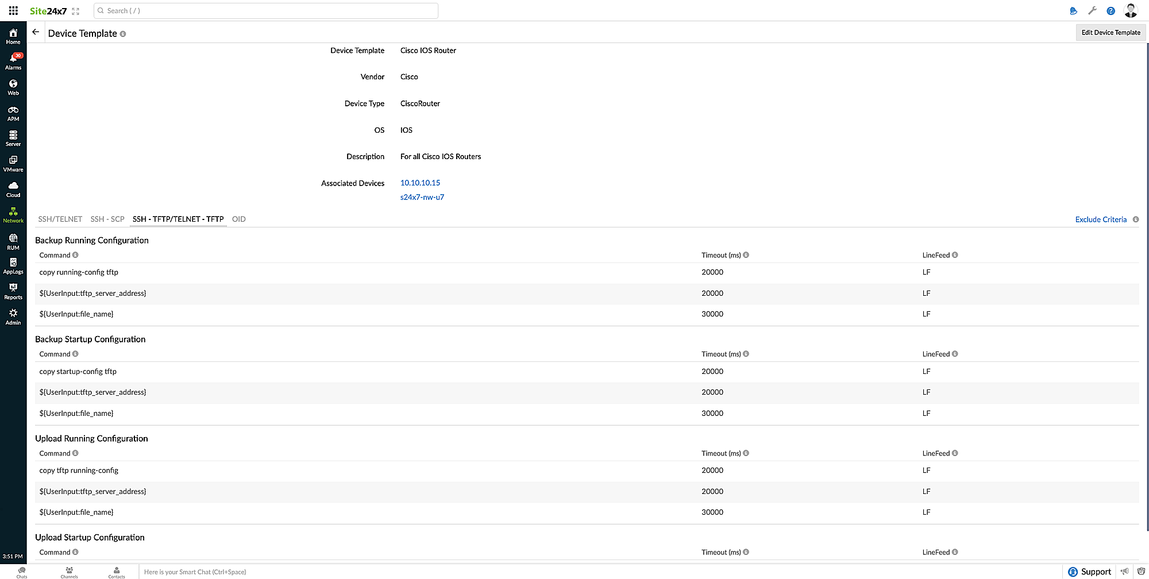Focus the Search field
The width and height of the screenshot is (1149, 579).
tap(266, 11)
